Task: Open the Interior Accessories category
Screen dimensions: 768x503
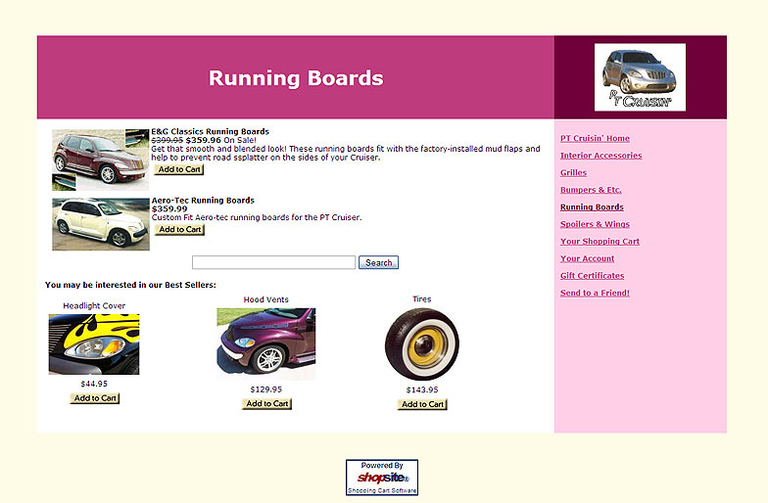Action: [x=600, y=156]
